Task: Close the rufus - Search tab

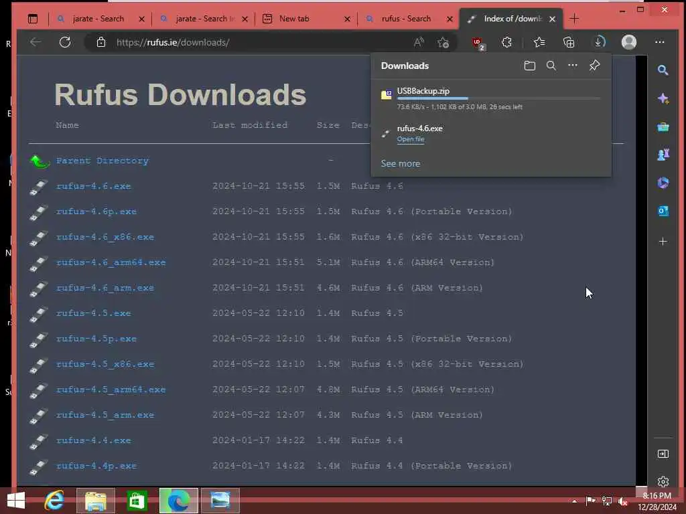Action: click(450, 19)
